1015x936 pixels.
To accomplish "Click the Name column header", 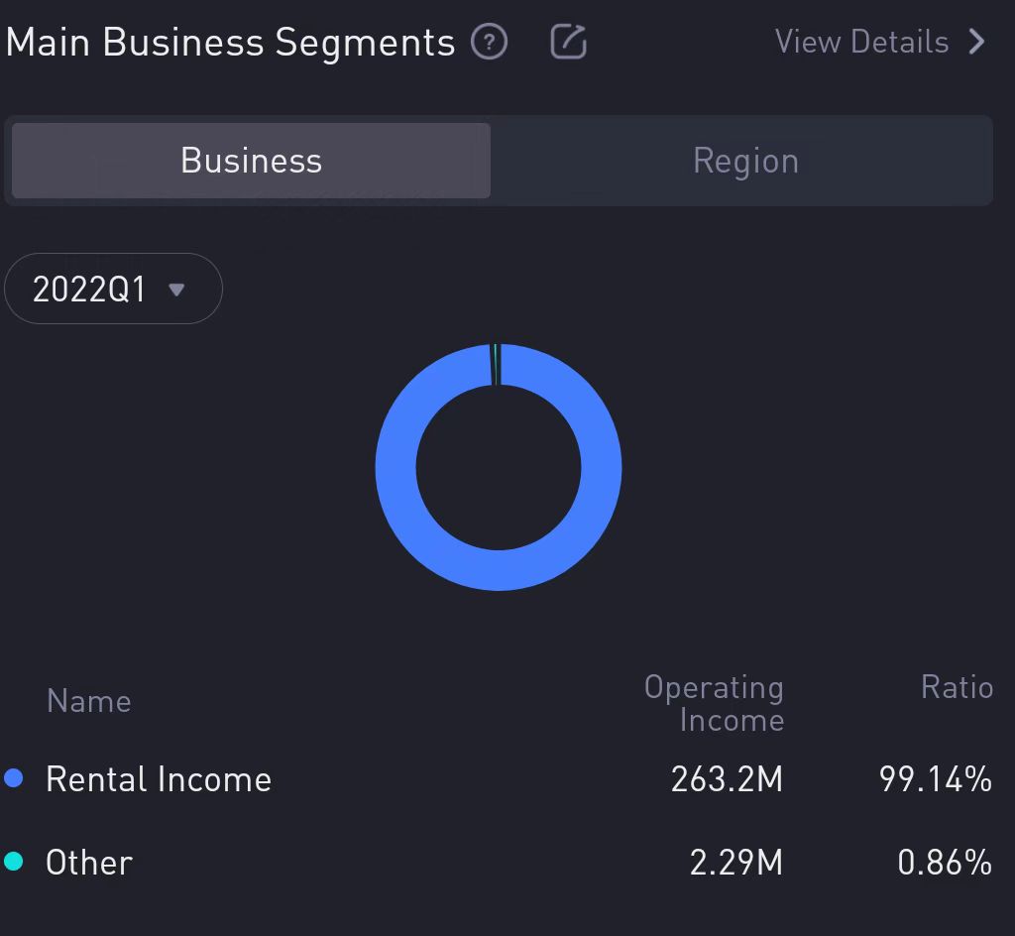I will click(x=88, y=701).
